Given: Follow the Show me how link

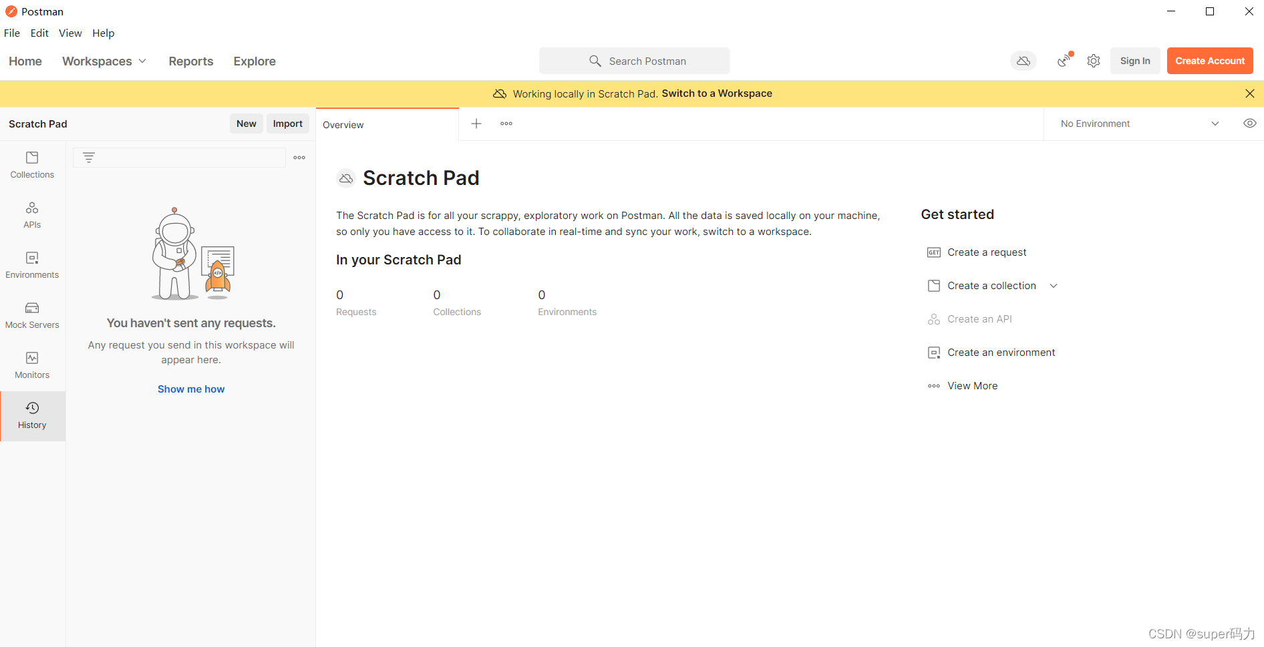Looking at the screenshot, I should pyautogui.click(x=191, y=389).
